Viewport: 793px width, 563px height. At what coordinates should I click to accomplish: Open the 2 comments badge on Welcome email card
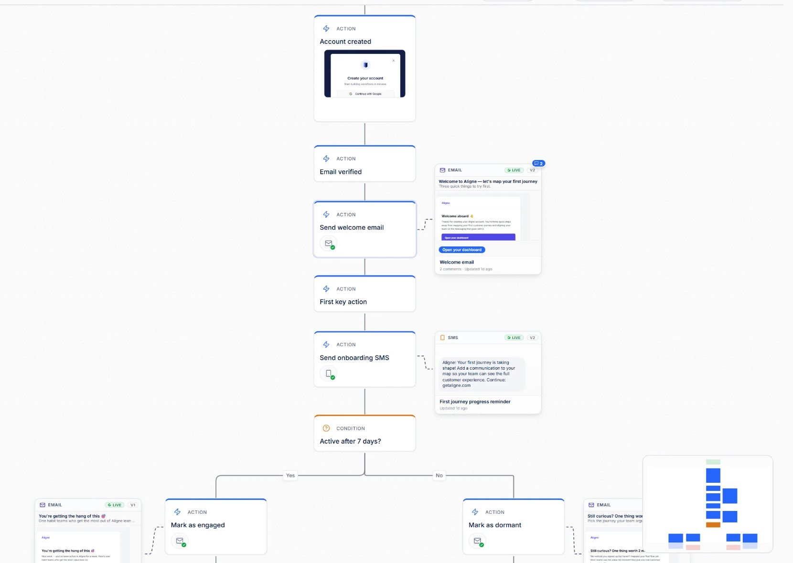click(538, 163)
